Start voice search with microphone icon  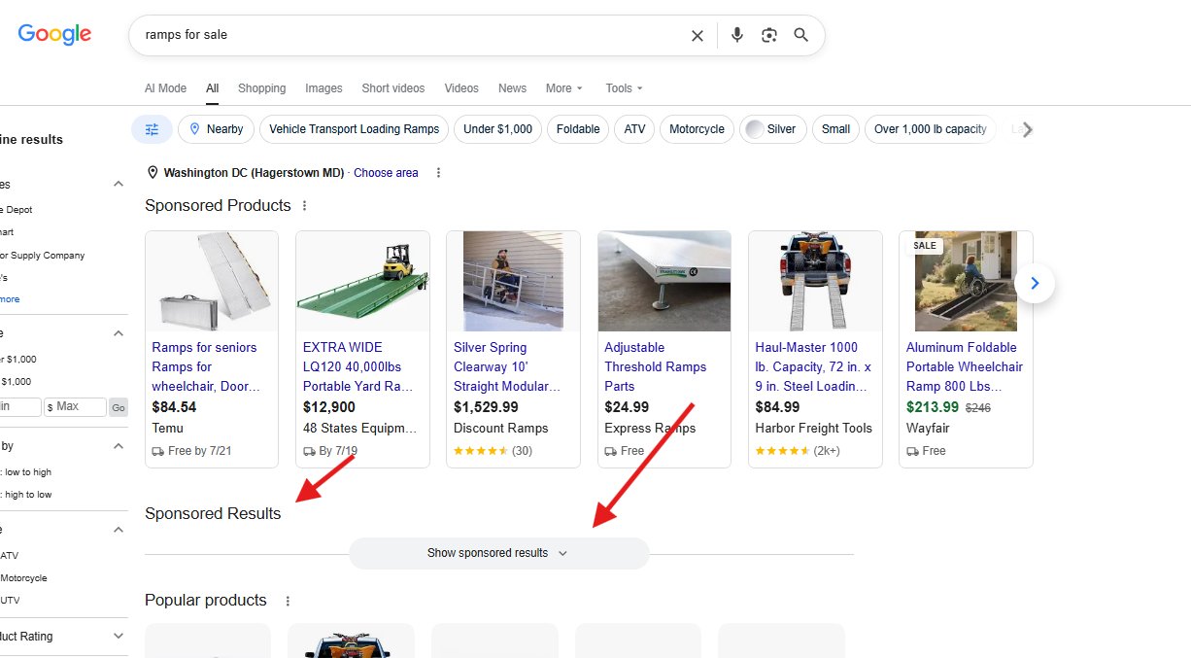pyautogui.click(x=737, y=35)
